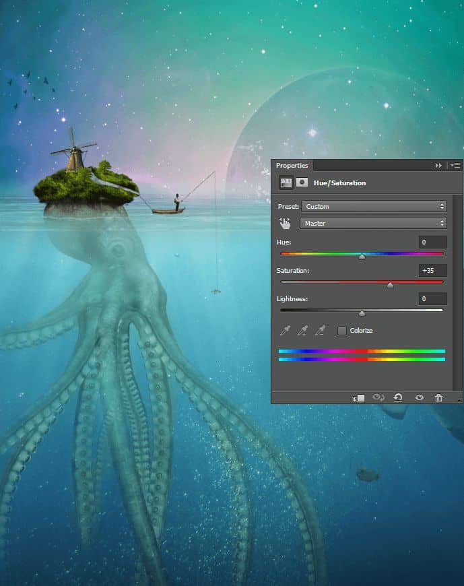
Task: Delete adjustment layer with trash icon
Action: point(439,397)
